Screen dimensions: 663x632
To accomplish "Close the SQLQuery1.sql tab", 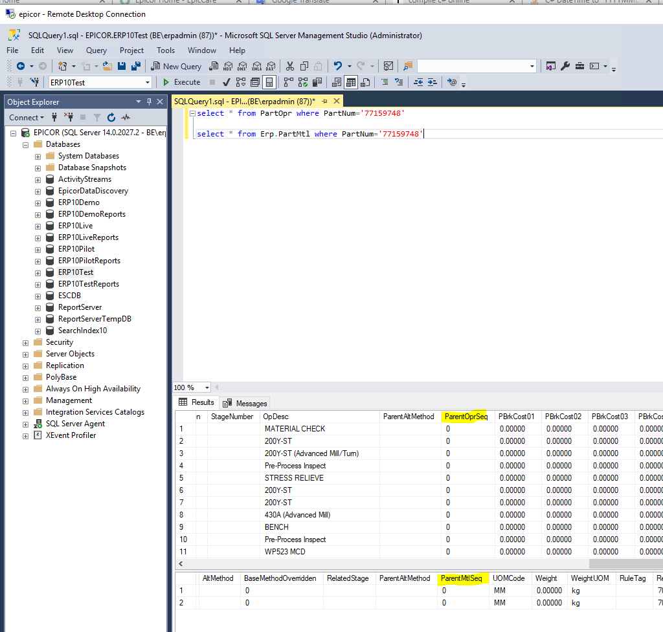I will point(337,101).
